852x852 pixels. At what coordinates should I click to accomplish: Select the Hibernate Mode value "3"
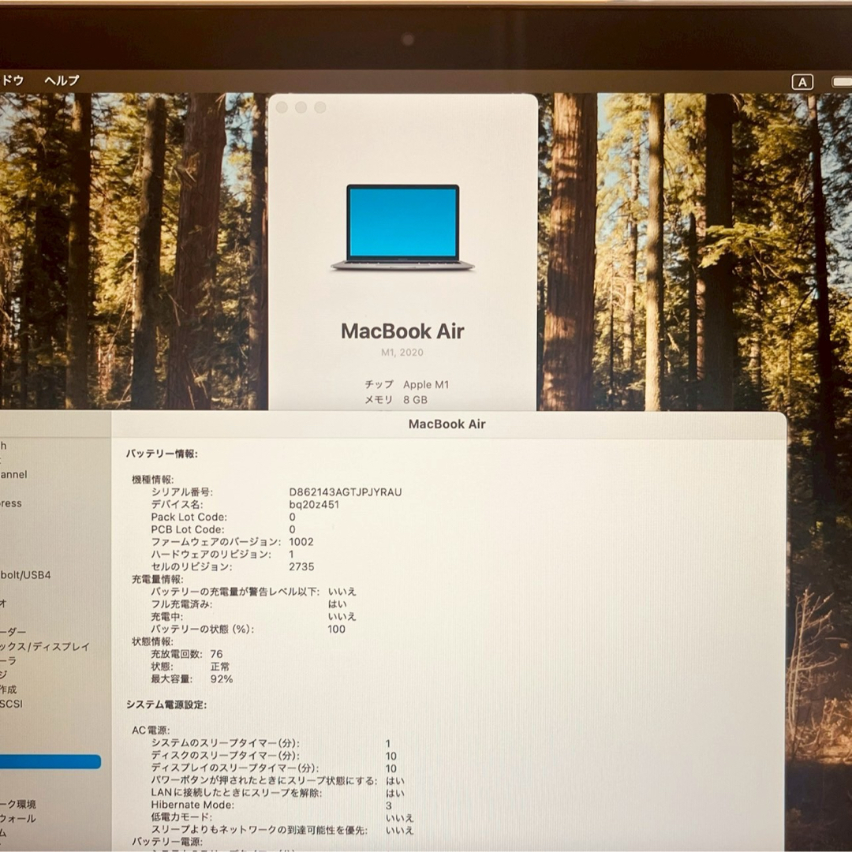(x=388, y=805)
